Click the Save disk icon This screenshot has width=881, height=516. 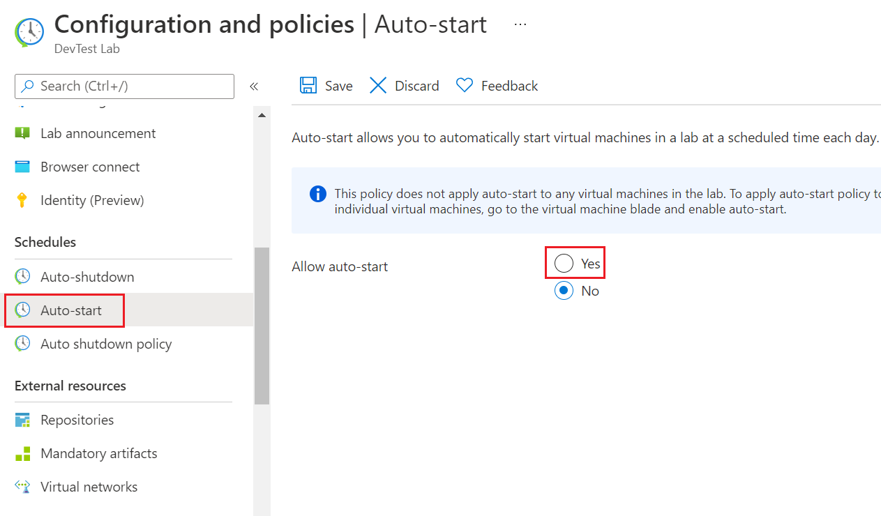coord(308,86)
